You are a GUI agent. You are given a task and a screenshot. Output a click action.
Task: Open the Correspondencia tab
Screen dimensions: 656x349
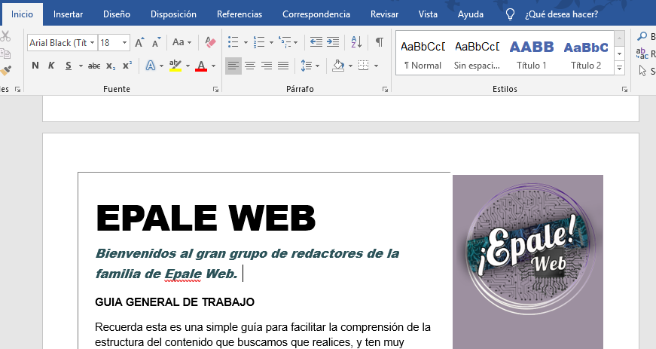click(x=316, y=14)
